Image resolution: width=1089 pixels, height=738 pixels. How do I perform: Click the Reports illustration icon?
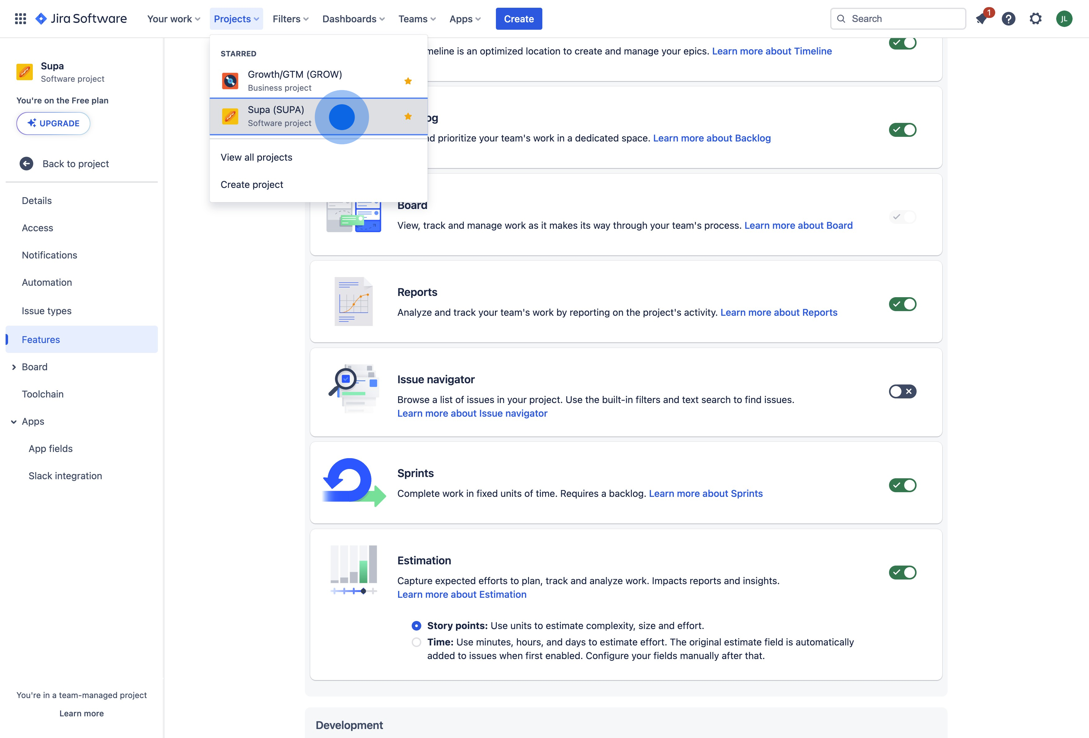coord(354,301)
